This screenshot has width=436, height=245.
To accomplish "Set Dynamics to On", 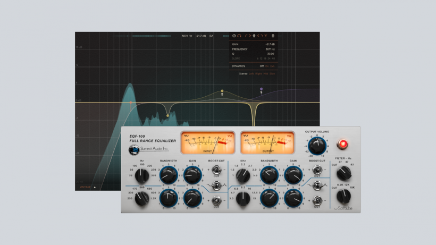I will 267,66.
